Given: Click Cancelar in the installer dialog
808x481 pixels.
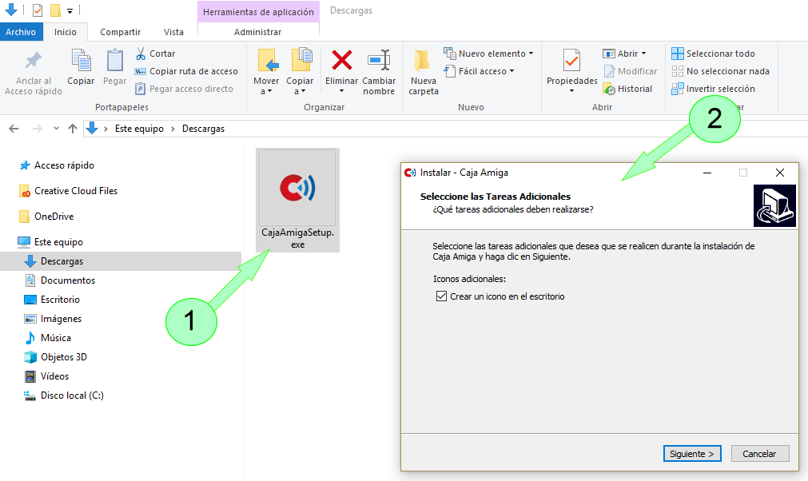Looking at the screenshot, I should tap(759, 453).
